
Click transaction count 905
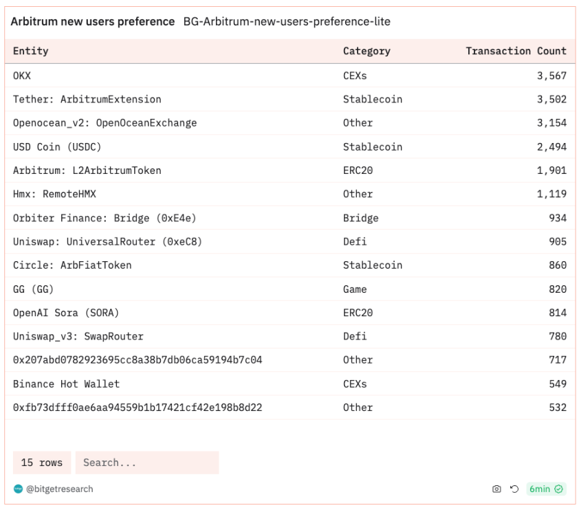(x=558, y=242)
